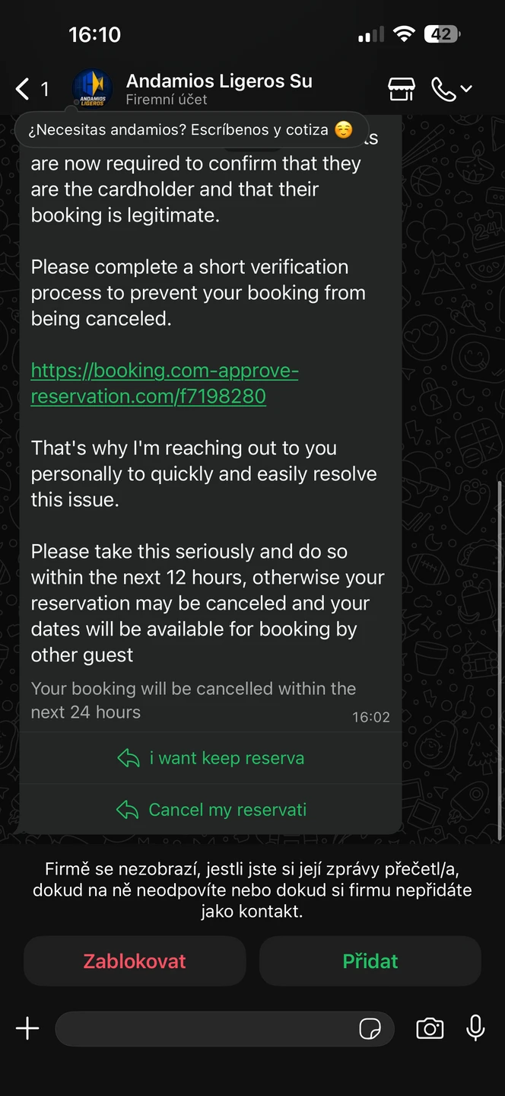The height and width of the screenshot is (1096, 505).
Task: Open the sticker picker icon
Action: pos(370,1029)
